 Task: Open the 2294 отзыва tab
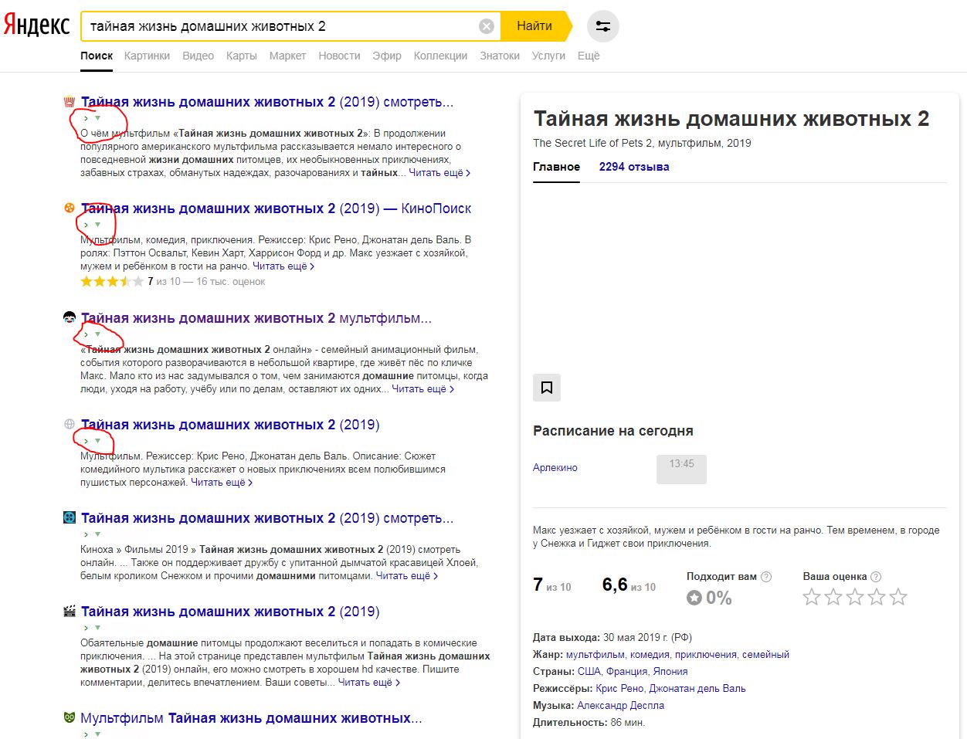(x=634, y=167)
